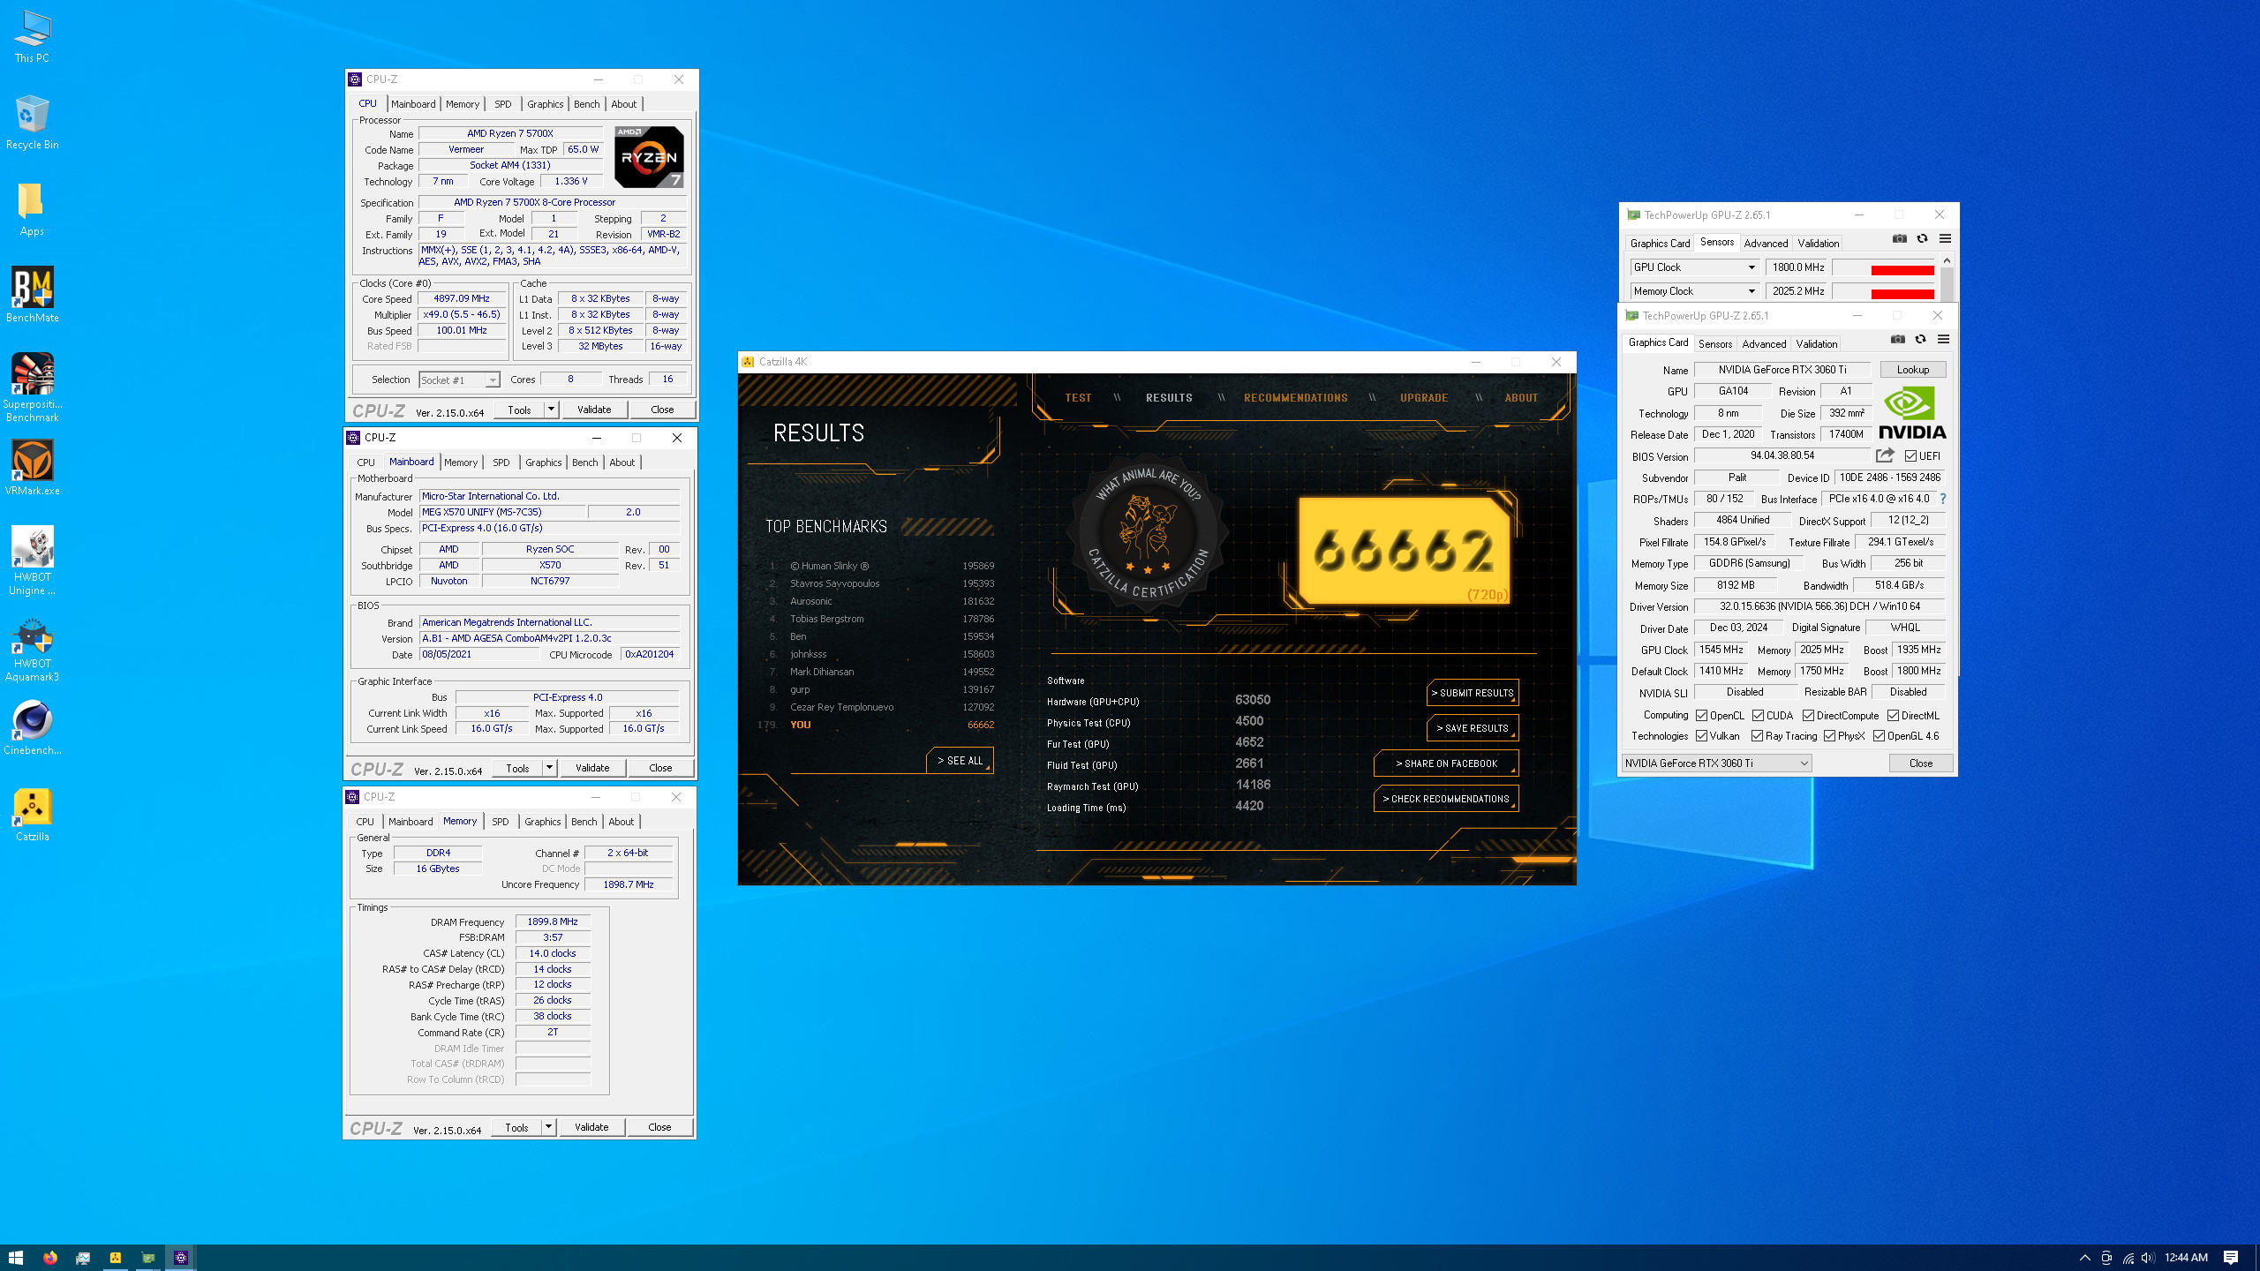This screenshot has width=2260, height=1271.
Task: Launch the Superposition Benchmark shortcut
Action: pyautogui.click(x=32, y=388)
